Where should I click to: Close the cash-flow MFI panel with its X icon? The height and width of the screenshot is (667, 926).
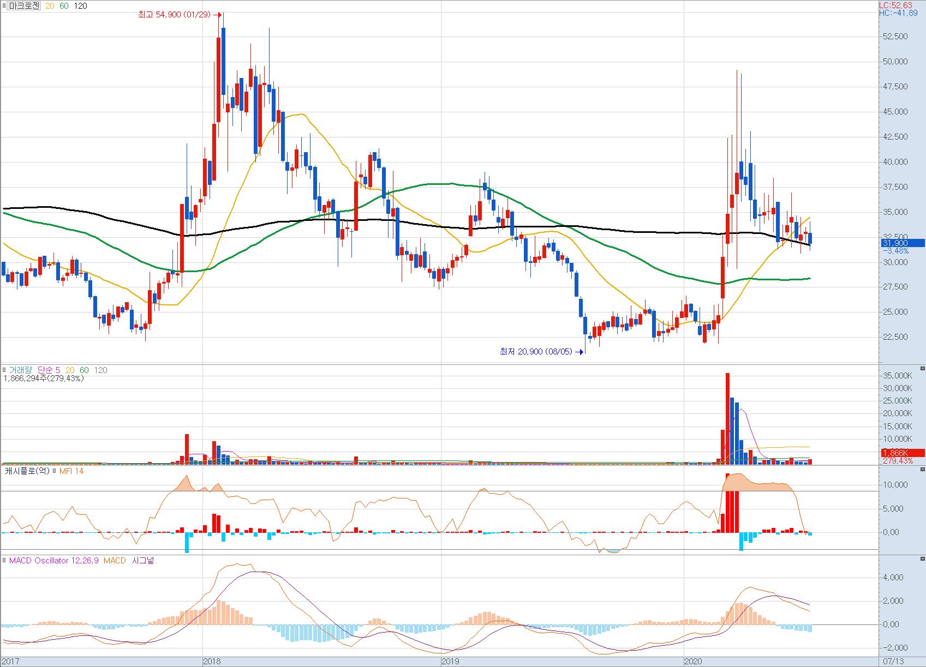922,469
